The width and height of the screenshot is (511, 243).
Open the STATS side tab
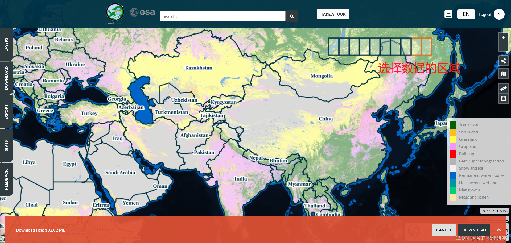pyautogui.click(x=6, y=146)
